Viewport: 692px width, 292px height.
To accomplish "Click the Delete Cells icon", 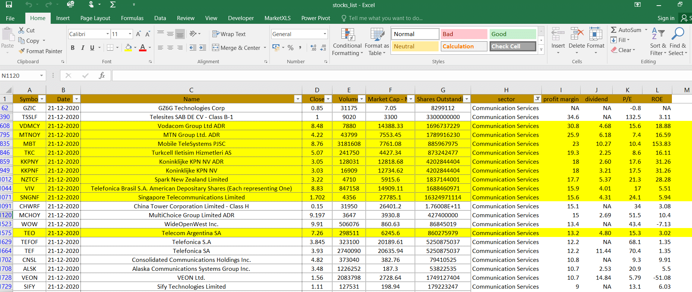I will click(577, 34).
